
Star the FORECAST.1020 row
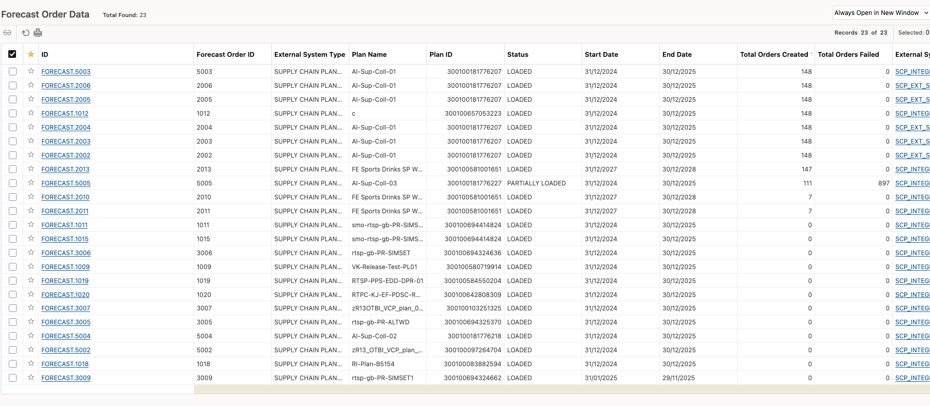click(31, 294)
